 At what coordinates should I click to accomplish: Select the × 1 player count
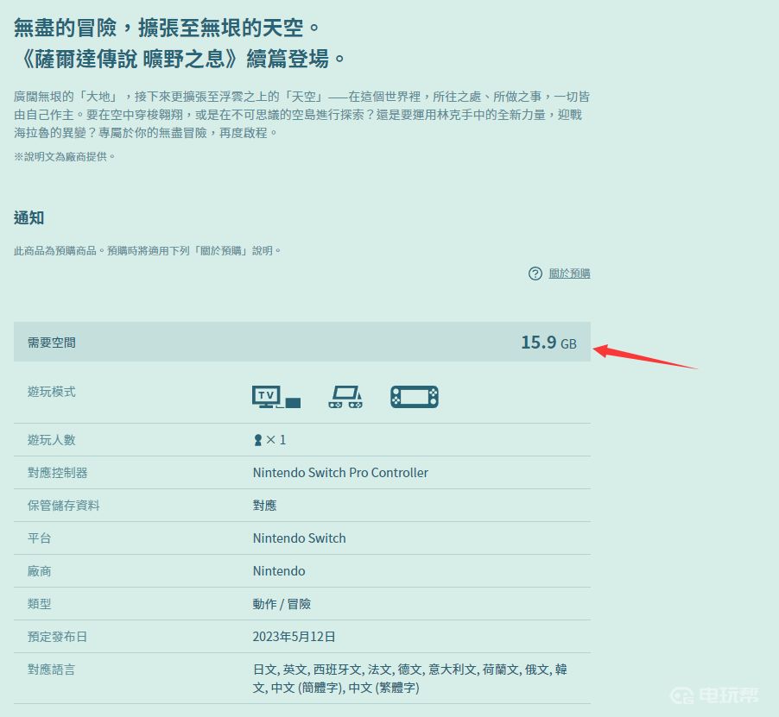tap(275, 440)
